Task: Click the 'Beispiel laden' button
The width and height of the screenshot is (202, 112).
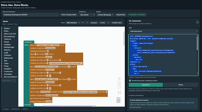Action: click(121, 15)
